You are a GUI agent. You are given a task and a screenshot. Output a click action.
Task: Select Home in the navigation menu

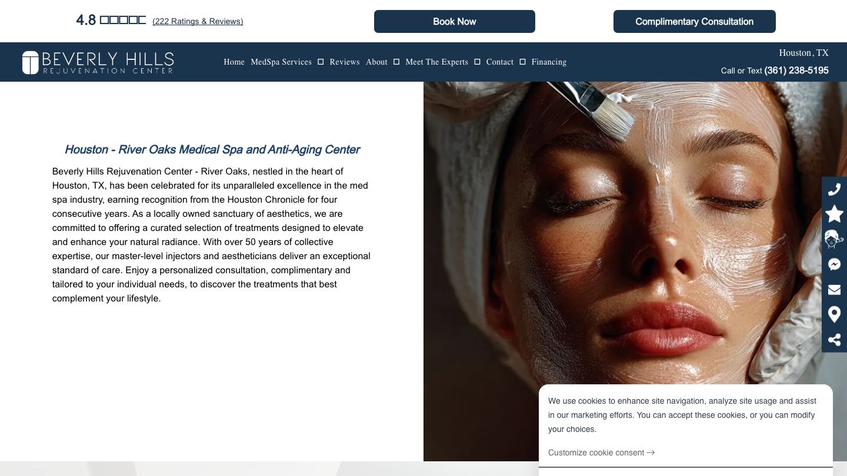pos(234,62)
